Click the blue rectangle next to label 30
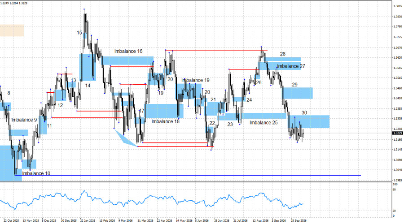Viewport: 404px width, 224px height. point(309,122)
